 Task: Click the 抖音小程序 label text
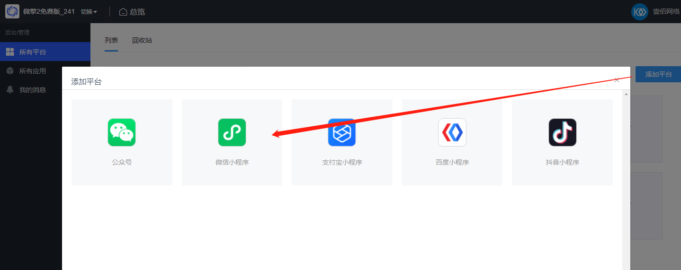point(563,162)
